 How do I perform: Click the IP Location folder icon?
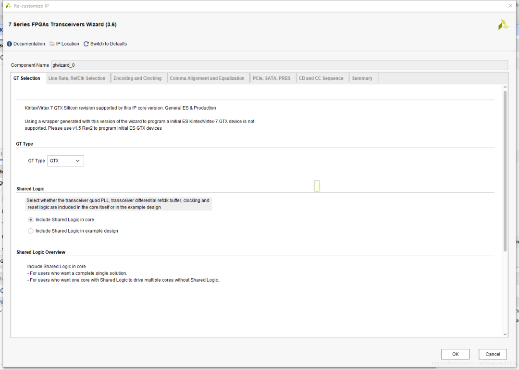(x=52, y=44)
